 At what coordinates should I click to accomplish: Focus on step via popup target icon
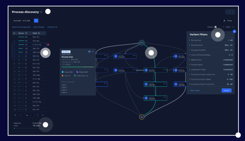[x=89, y=52]
